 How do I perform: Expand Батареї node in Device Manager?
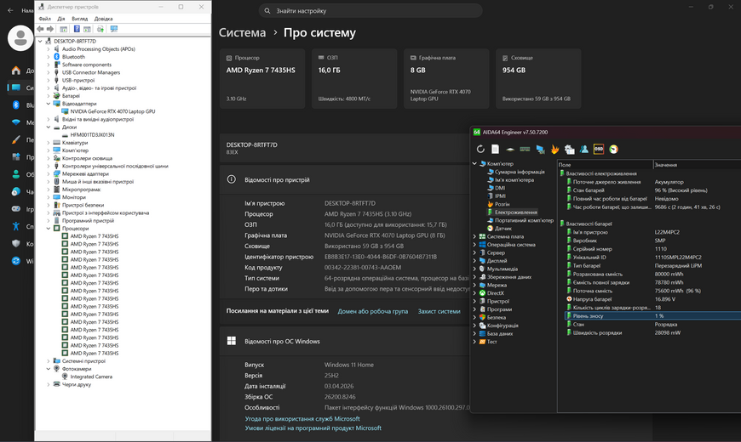pyautogui.click(x=49, y=96)
